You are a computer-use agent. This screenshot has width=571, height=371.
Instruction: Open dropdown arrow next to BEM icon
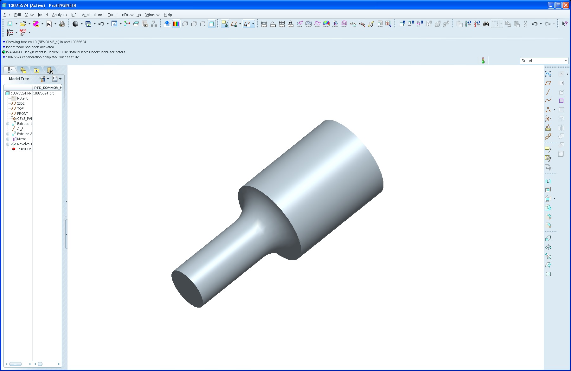(x=29, y=32)
